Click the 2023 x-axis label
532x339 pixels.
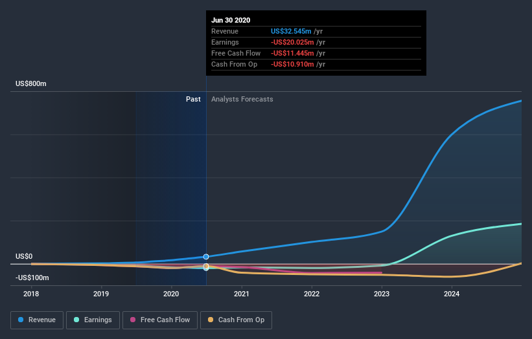pos(382,294)
